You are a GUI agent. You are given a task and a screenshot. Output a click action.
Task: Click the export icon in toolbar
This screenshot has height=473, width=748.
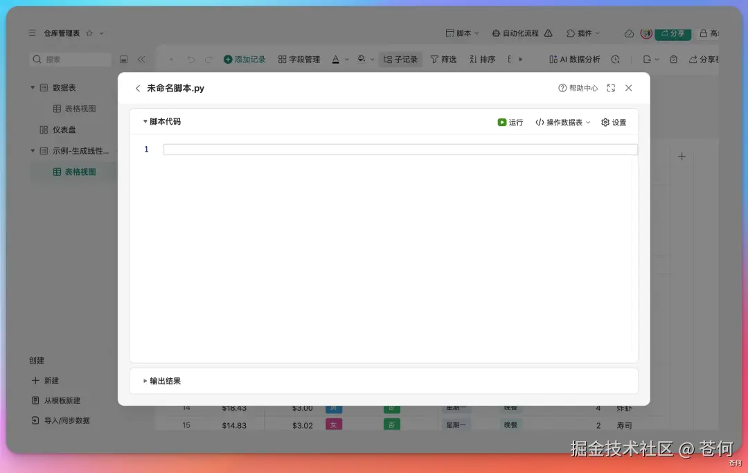coord(647,59)
